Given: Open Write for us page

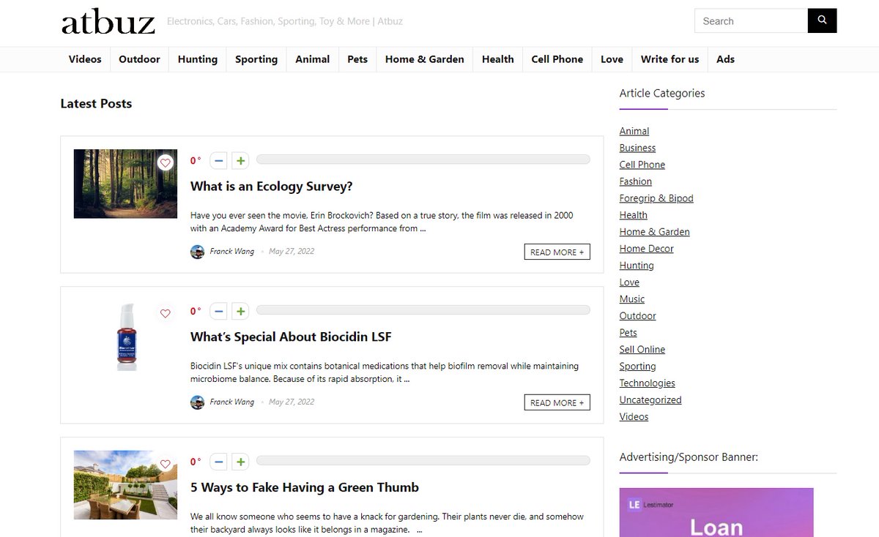Looking at the screenshot, I should click(670, 59).
